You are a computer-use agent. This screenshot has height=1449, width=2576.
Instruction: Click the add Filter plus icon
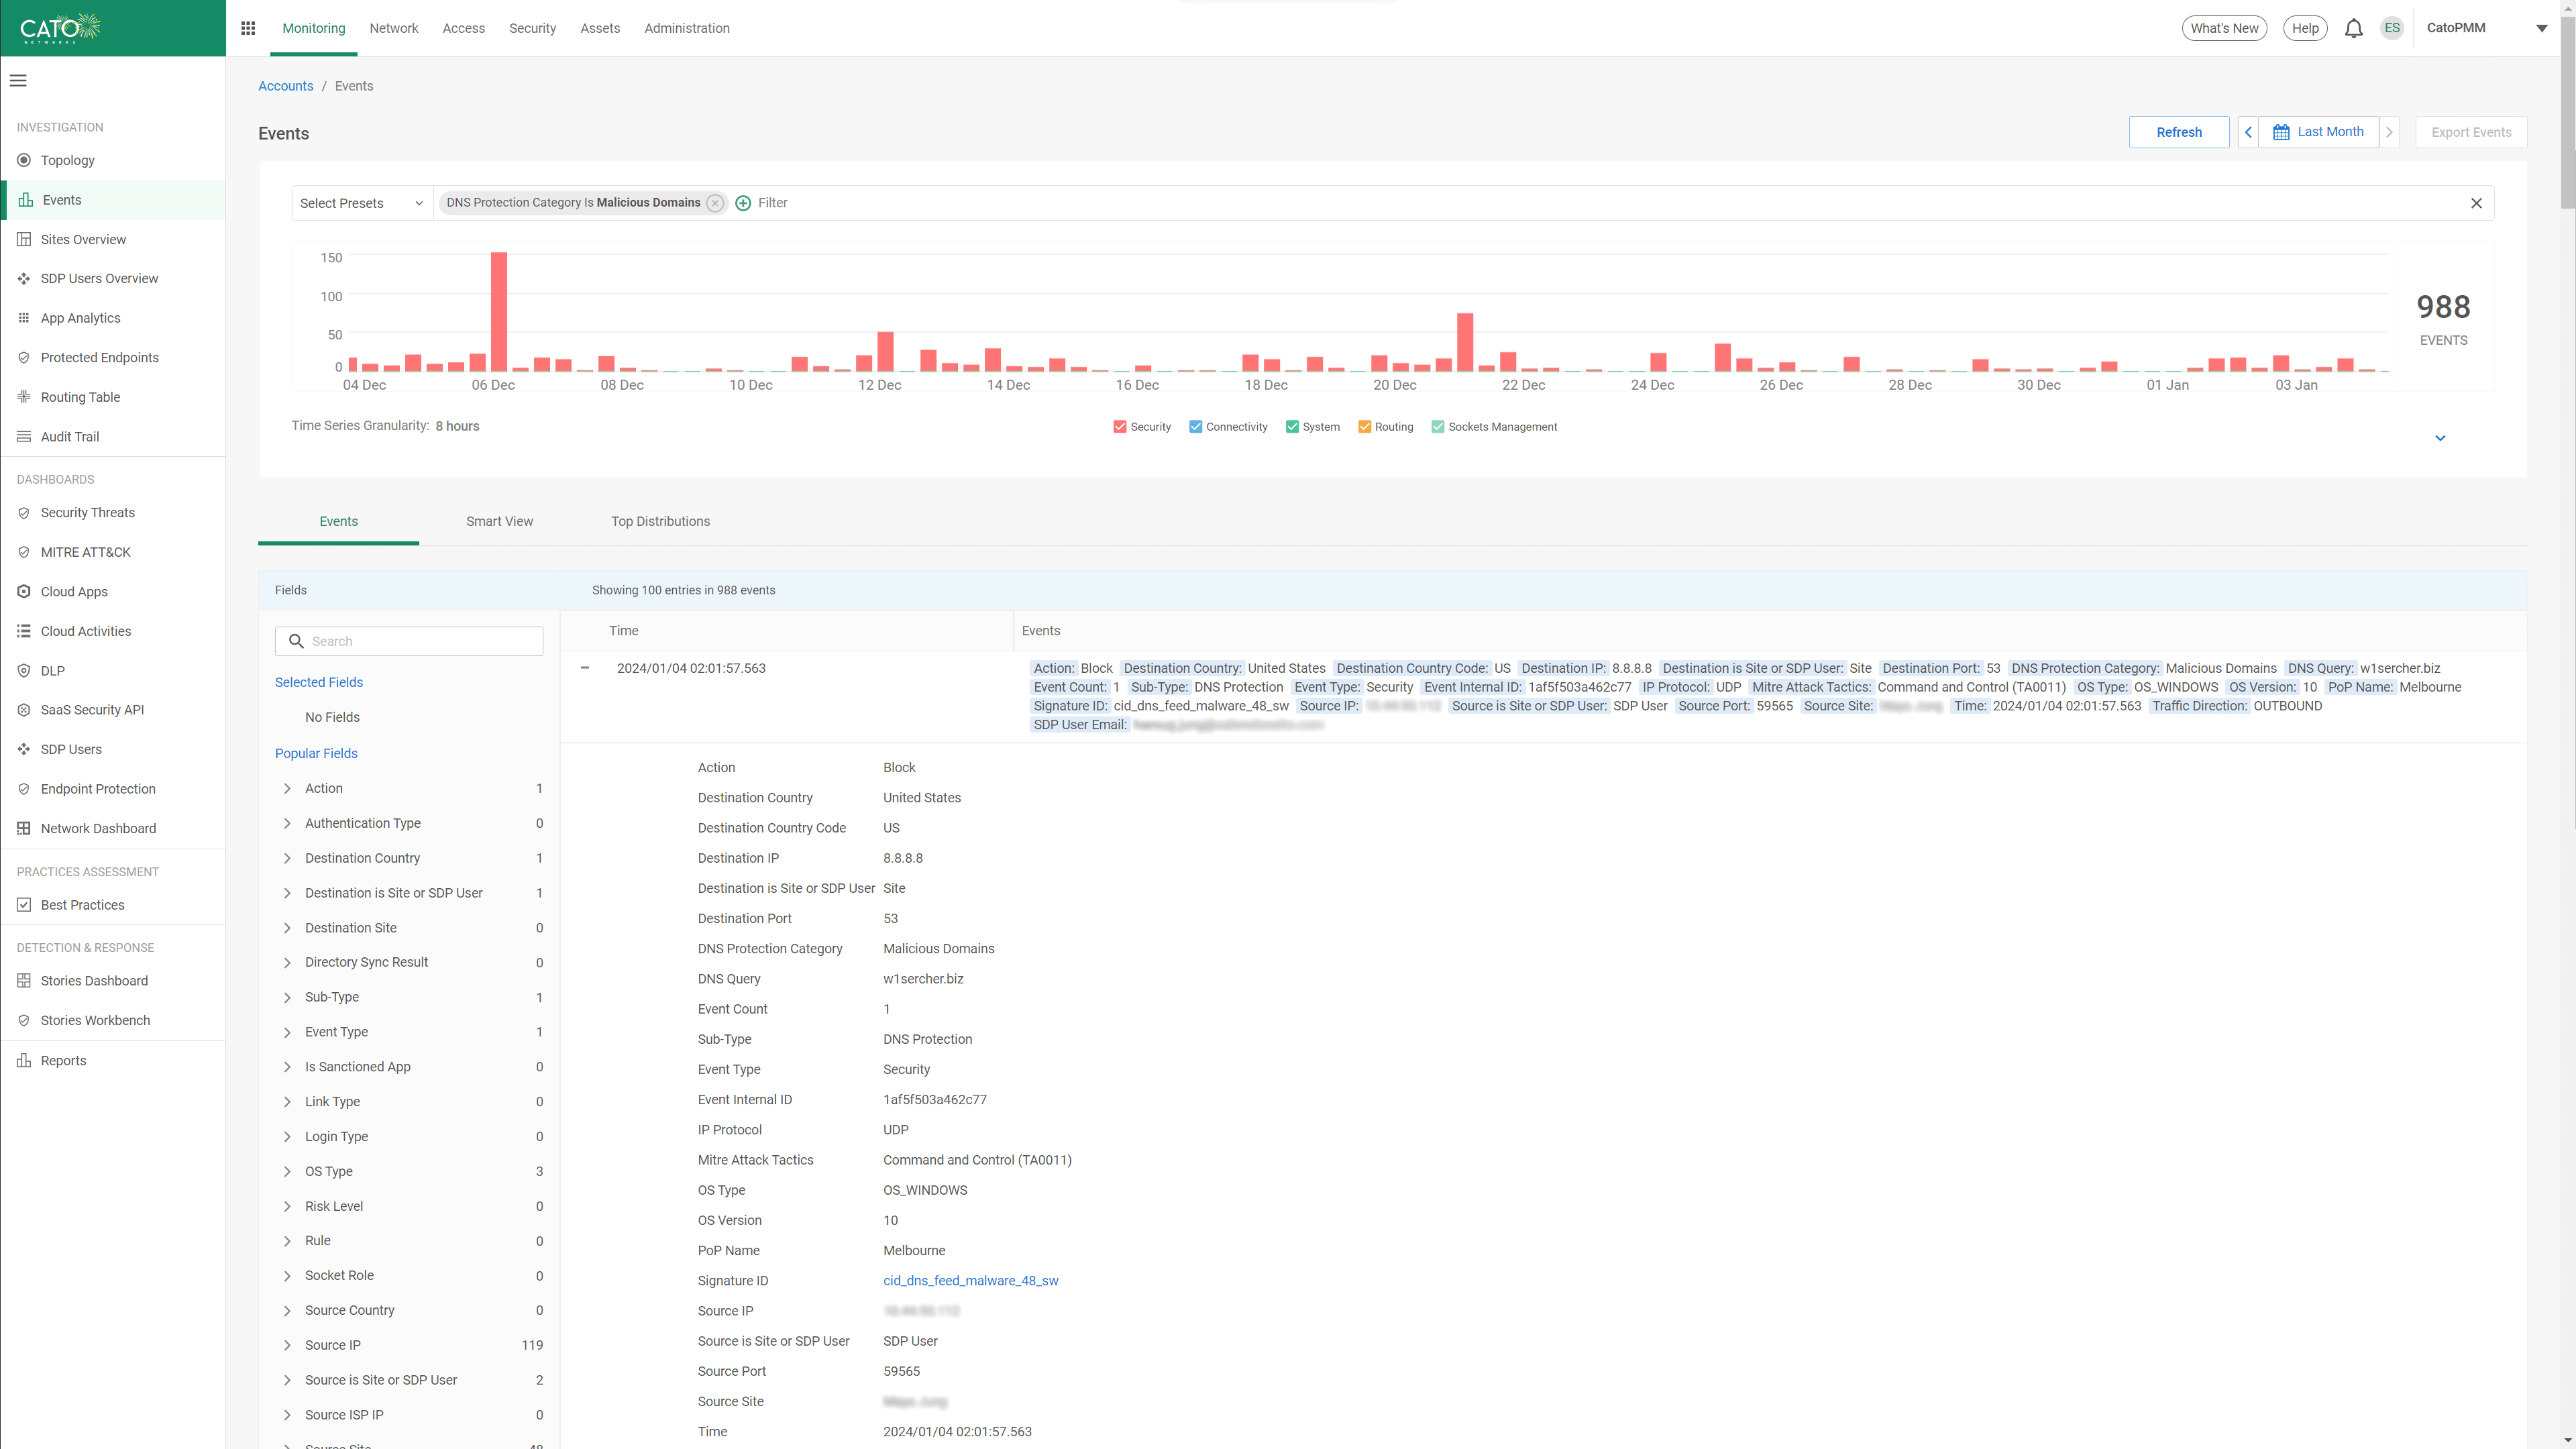743,203
